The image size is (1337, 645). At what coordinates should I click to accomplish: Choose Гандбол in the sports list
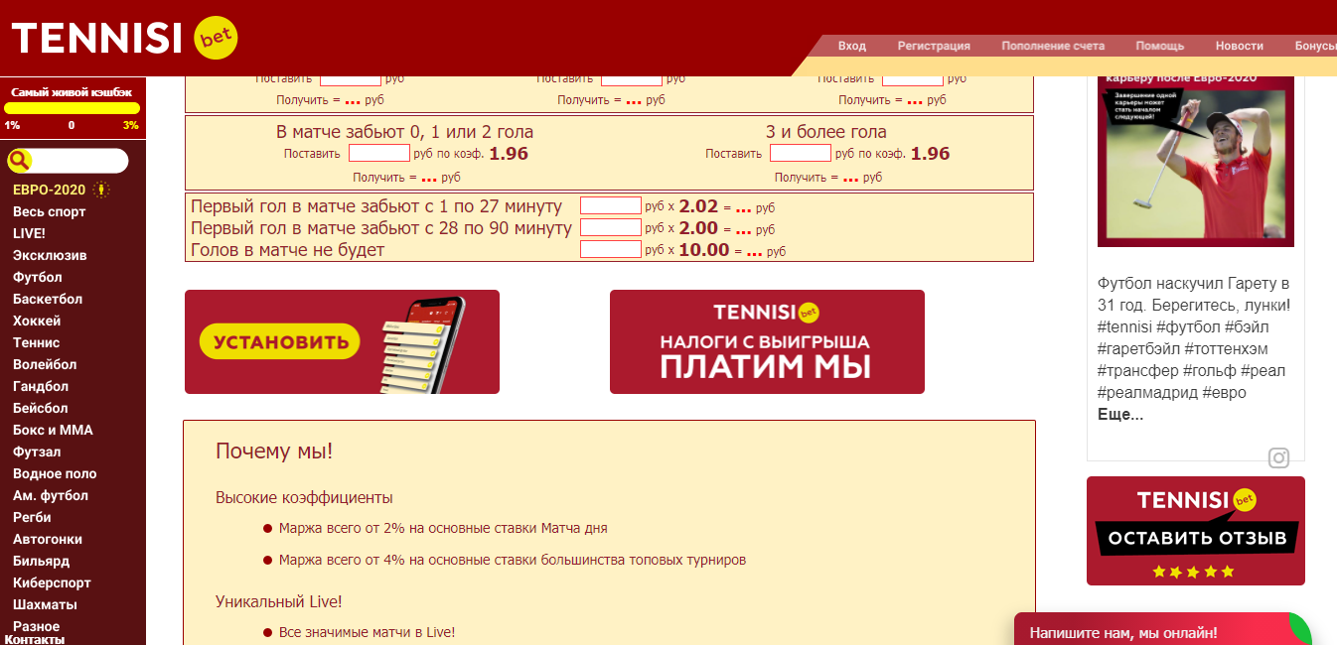41,386
